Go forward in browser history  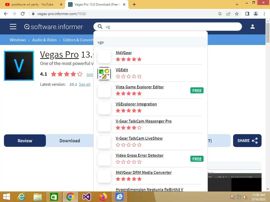click(14, 14)
